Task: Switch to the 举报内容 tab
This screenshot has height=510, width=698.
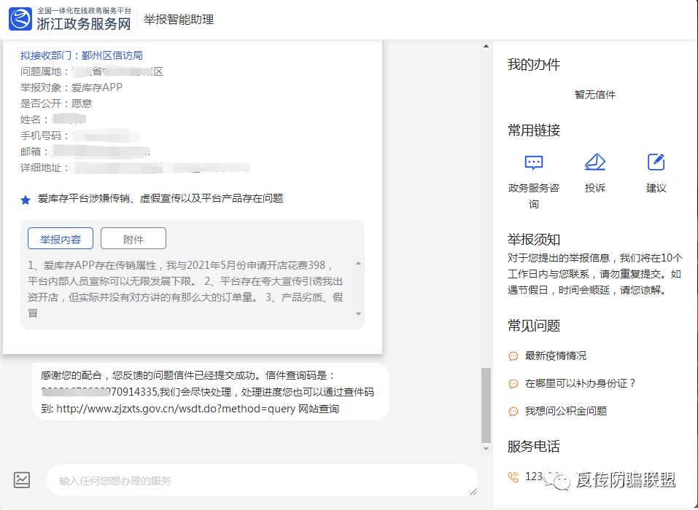Action: 61,239
